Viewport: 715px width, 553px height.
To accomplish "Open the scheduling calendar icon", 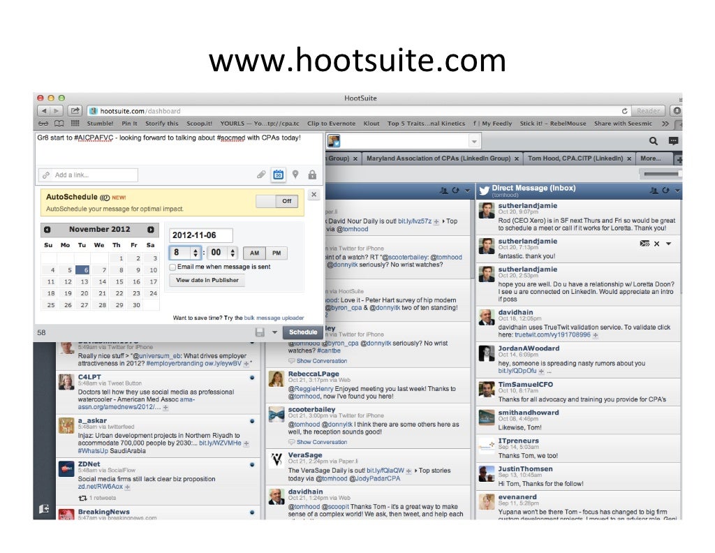I will coord(278,174).
